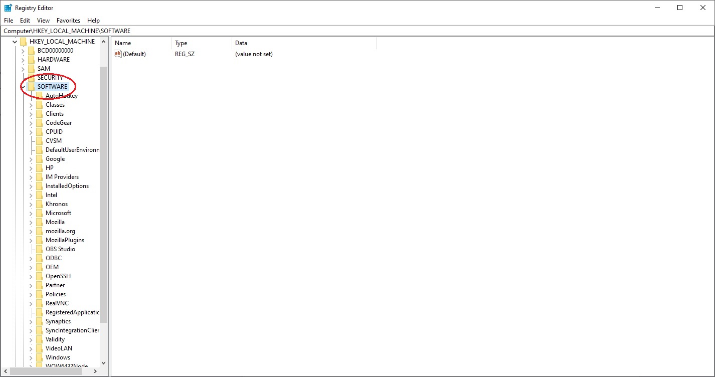
Task: Click the HARDWARE key folder icon
Action: click(x=31, y=60)
